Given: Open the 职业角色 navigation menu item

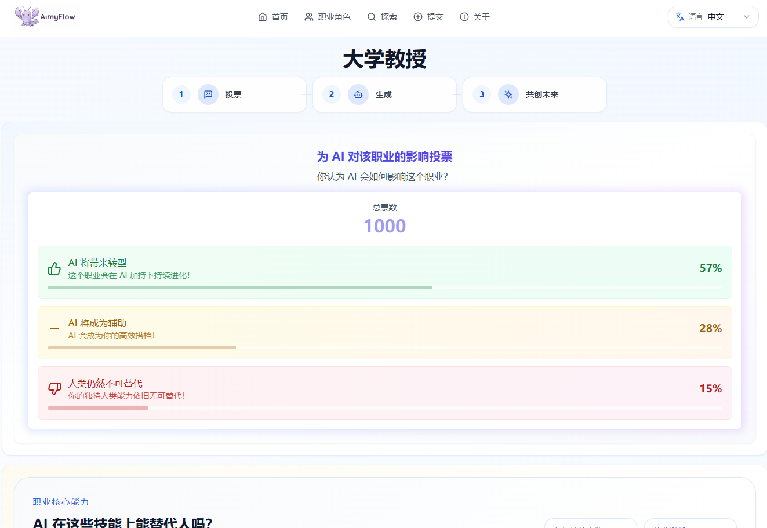Looking at the screenshot, I should point(328,17).
